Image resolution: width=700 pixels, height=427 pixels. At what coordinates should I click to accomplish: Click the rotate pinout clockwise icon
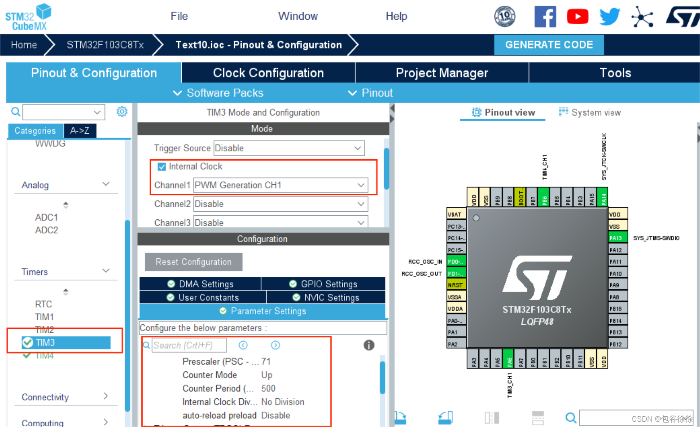click(400, 418)
